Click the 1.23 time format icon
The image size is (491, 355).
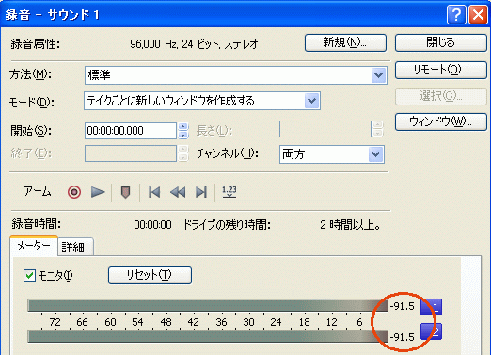click(230, 192)
